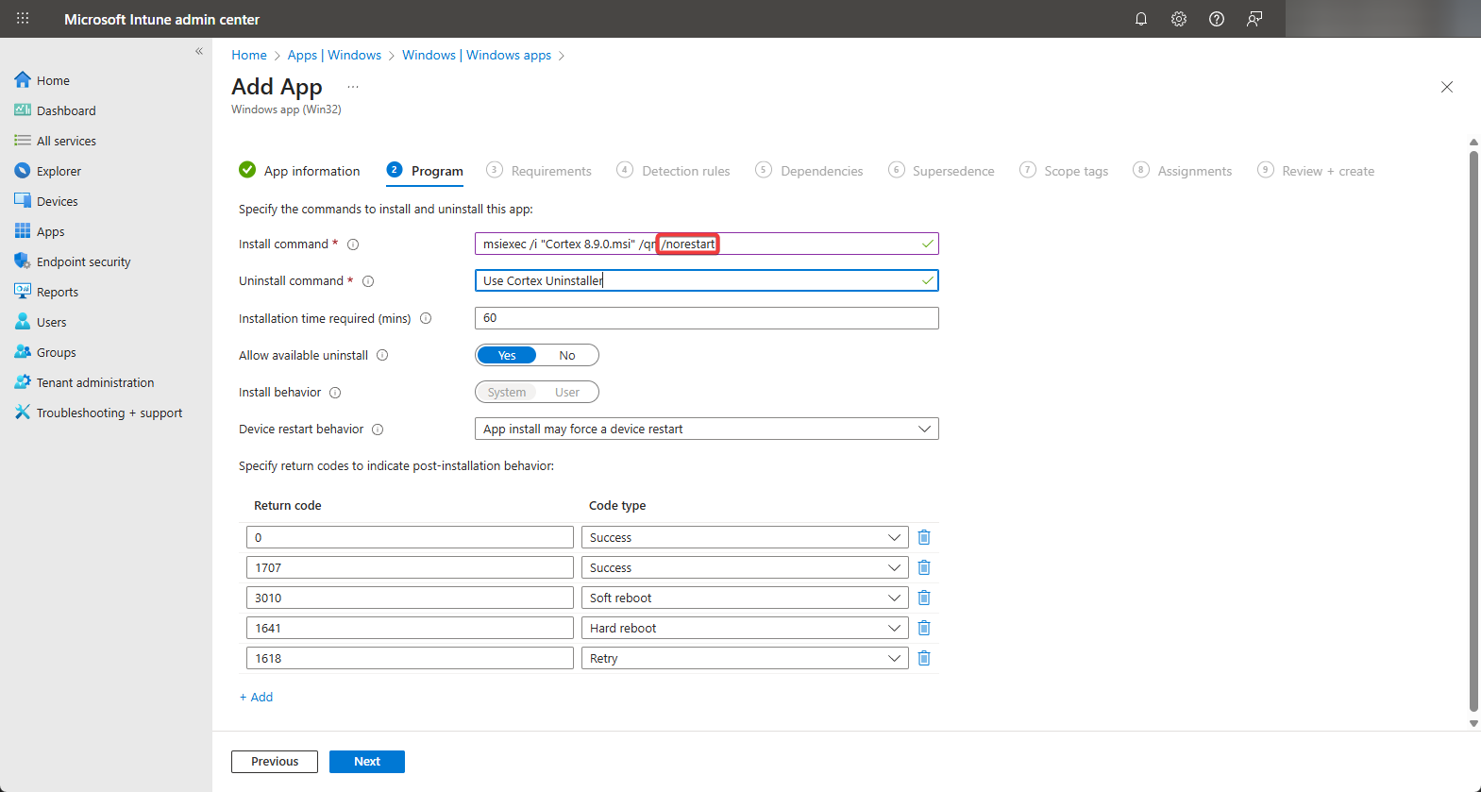Add a new return code row
Image resolution: width=1481 pixels, height=792 pixels.
click(257, 697)
